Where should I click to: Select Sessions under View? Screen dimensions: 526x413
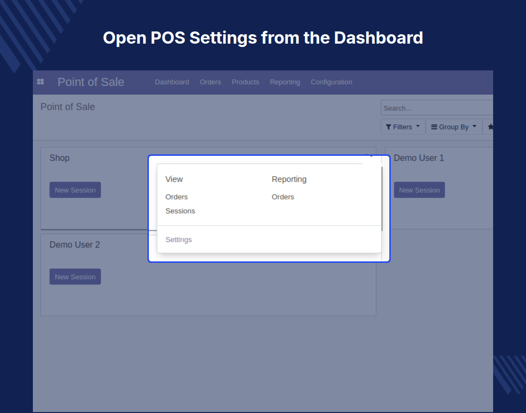click(x=180, y=211)
